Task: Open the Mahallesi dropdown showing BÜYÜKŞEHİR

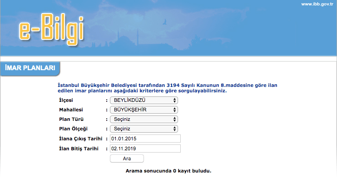Action: click(x=144, y=110)
